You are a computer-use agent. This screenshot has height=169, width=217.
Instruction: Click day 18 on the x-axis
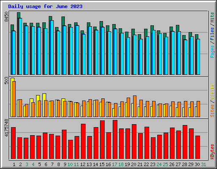pos(121,164)
